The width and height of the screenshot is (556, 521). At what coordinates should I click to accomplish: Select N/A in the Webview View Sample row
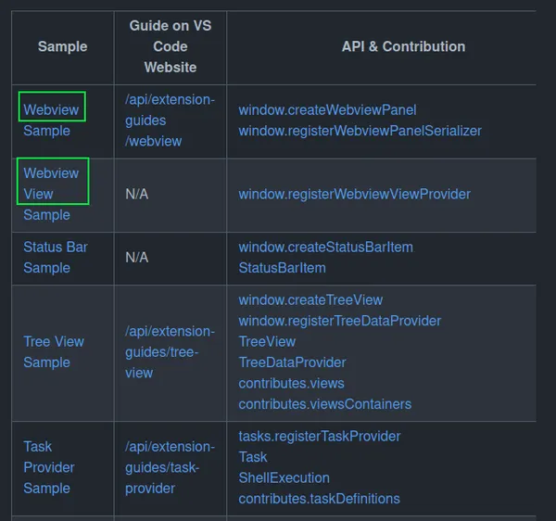point(137,195)
